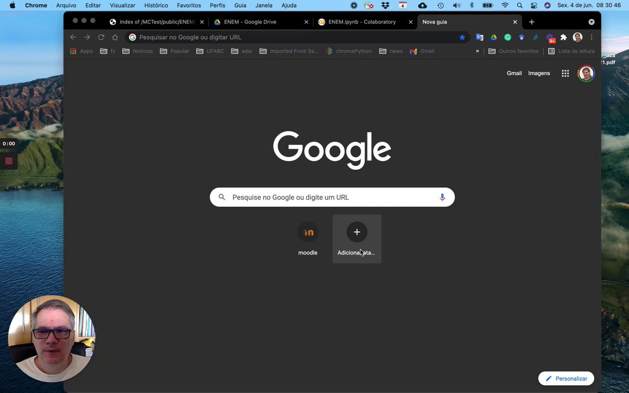The height and width of the screenshot is (393, 629).
Task: Open the UFABC bookmarks folder
Action: pyautogui.click(x=210, y=51)
